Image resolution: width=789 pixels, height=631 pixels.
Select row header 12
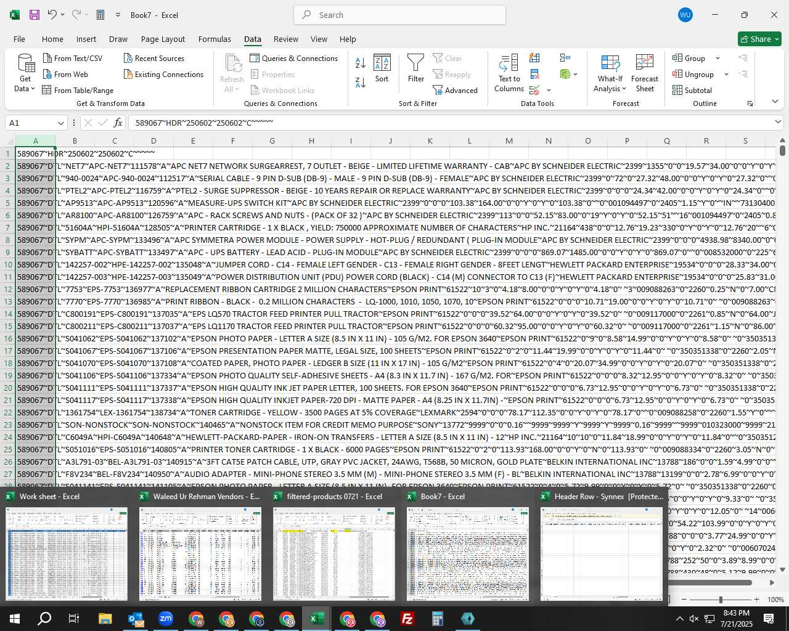[8, 289]
